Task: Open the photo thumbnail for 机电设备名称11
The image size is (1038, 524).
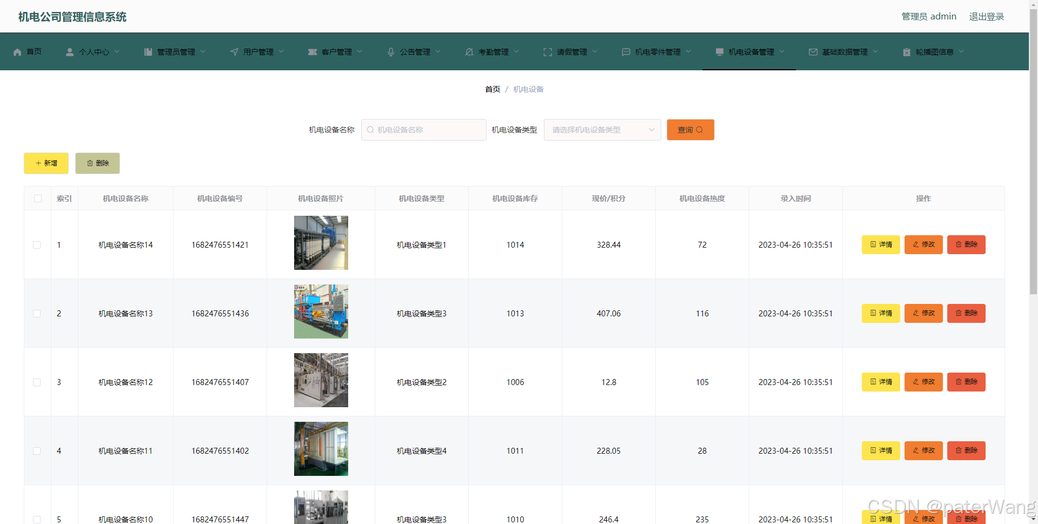Action: [321, 449]
